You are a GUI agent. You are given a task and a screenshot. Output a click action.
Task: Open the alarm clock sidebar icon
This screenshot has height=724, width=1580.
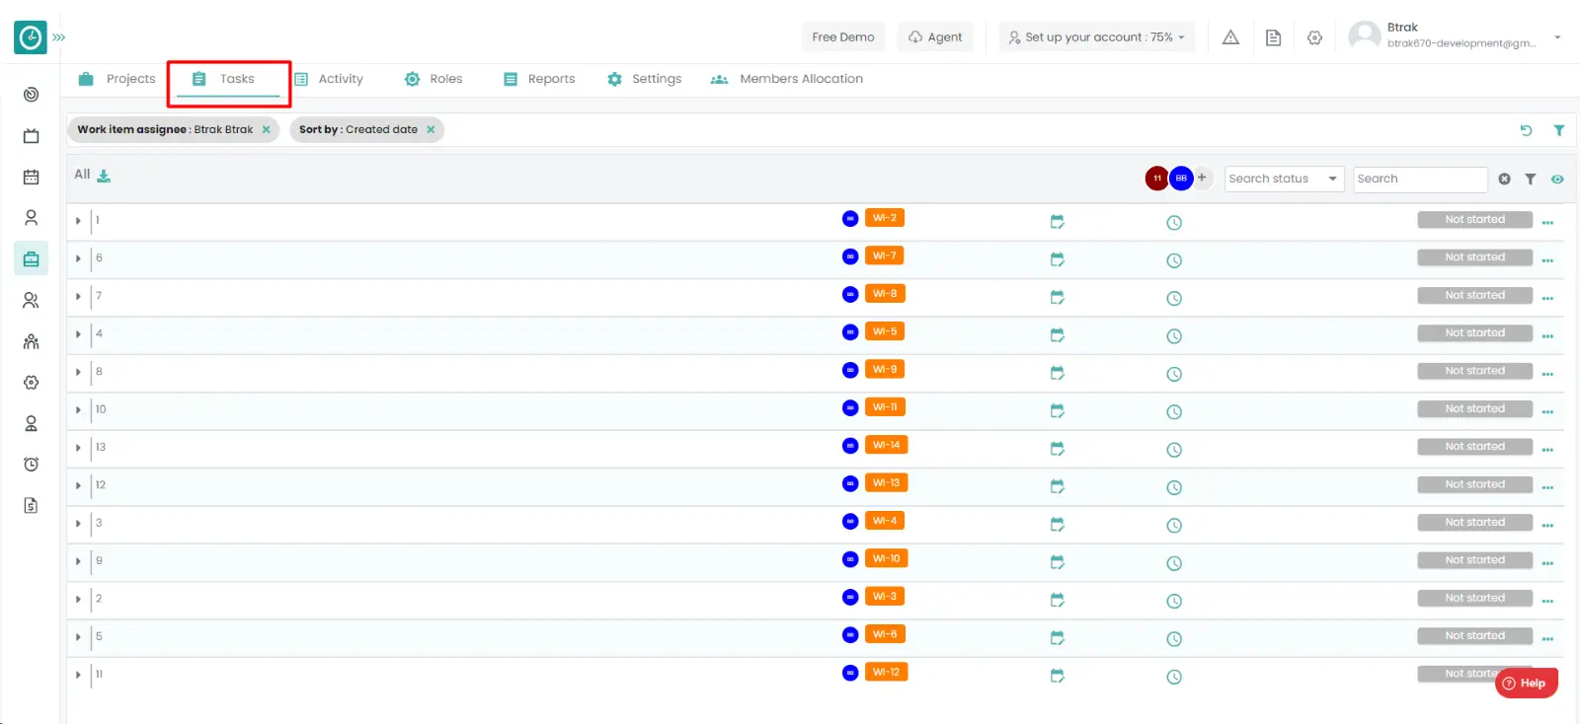(x=31, y=465)
